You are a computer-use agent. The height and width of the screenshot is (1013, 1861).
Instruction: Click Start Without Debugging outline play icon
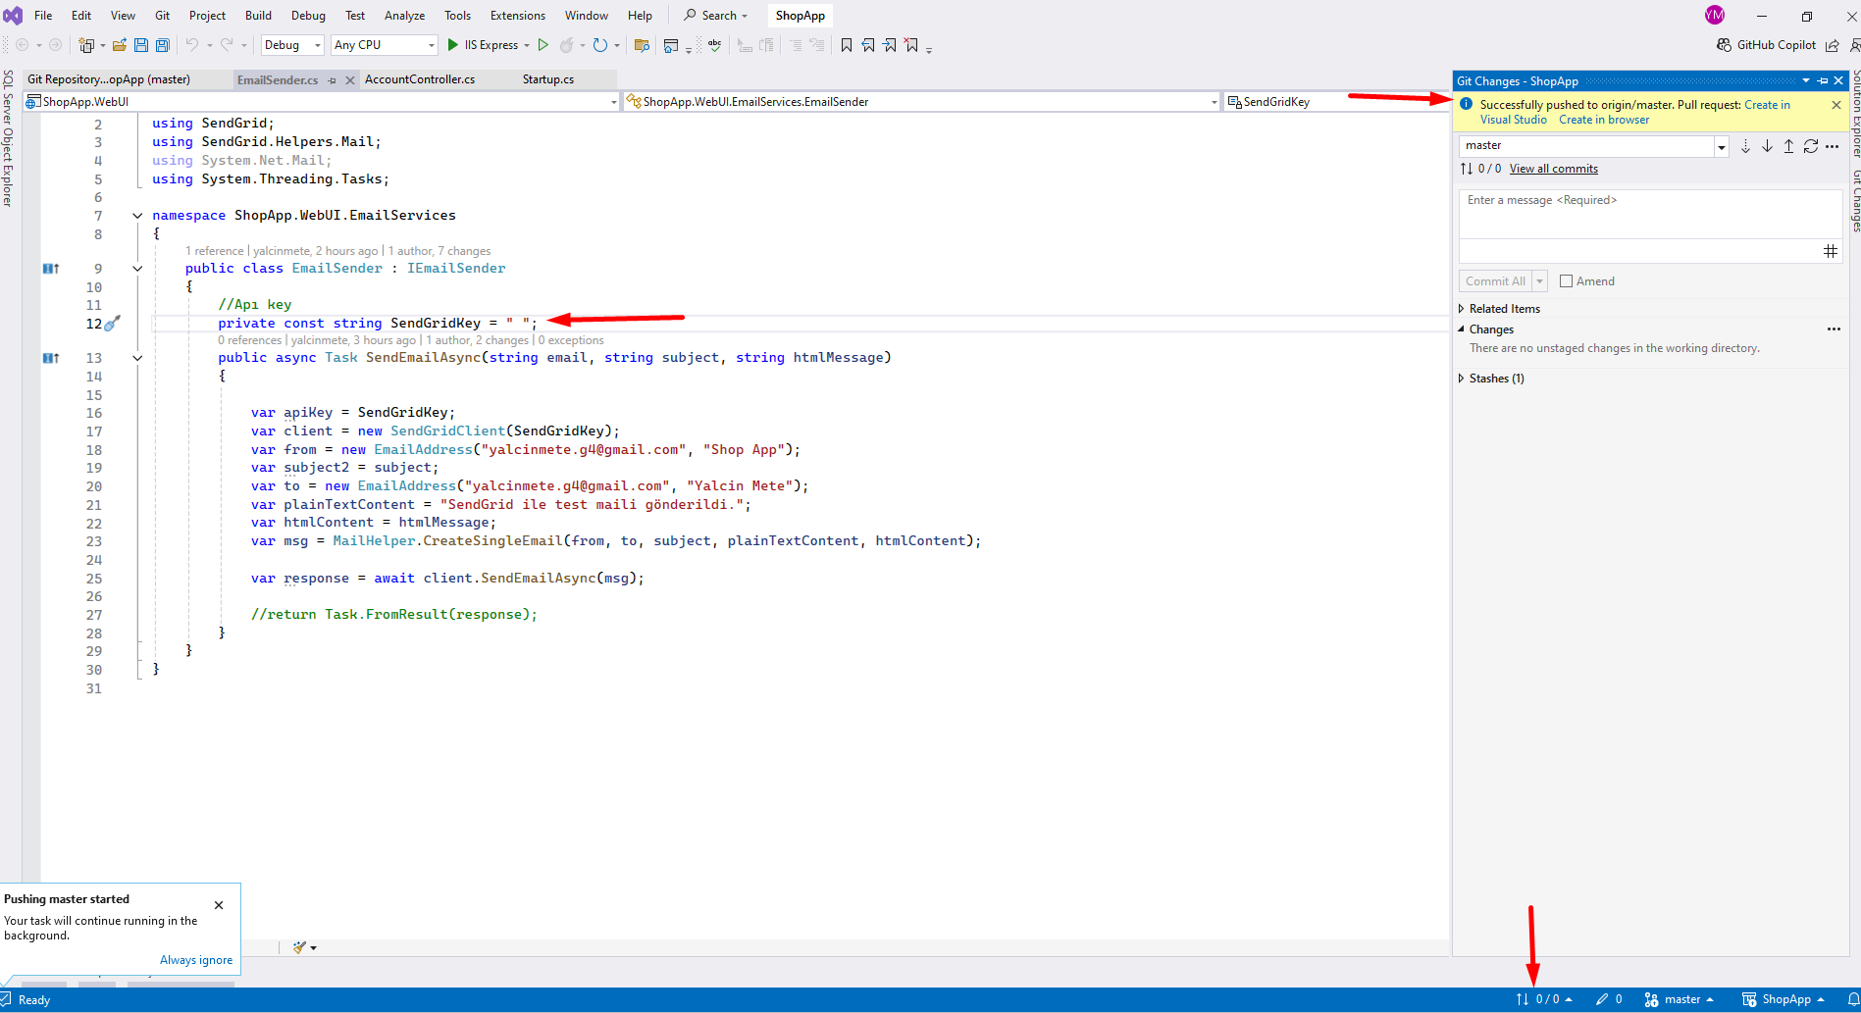point(543,45)
